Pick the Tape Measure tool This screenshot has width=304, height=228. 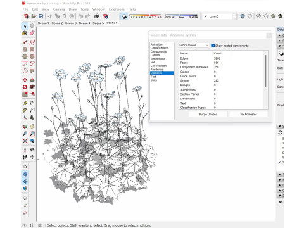click(x=25, y=103)
